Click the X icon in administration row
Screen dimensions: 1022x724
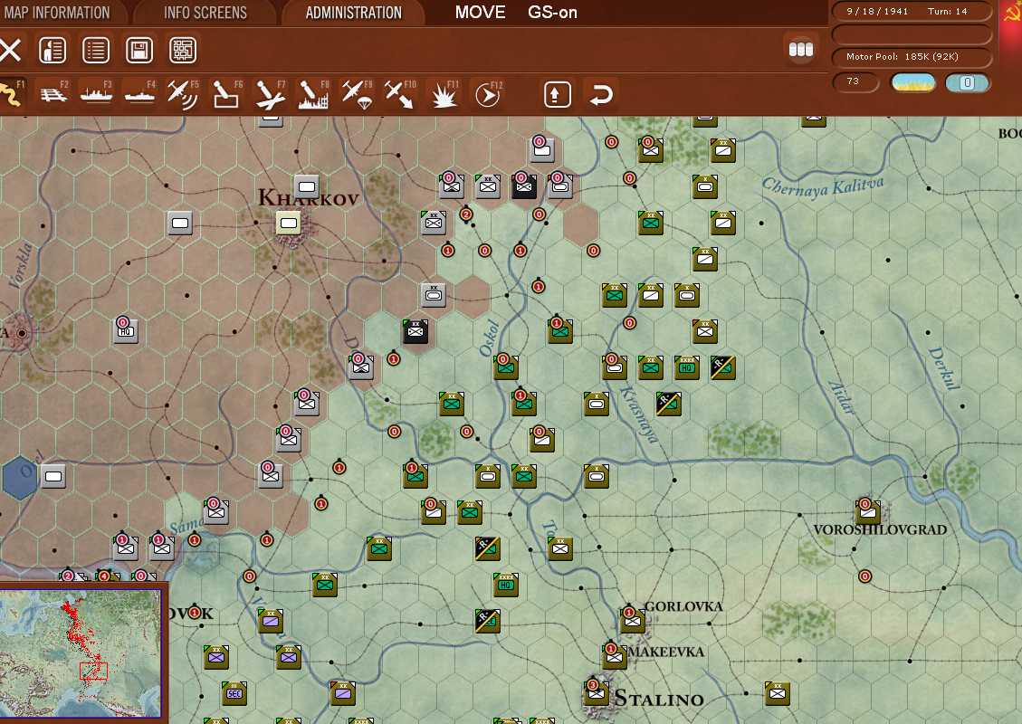(10, 50)
